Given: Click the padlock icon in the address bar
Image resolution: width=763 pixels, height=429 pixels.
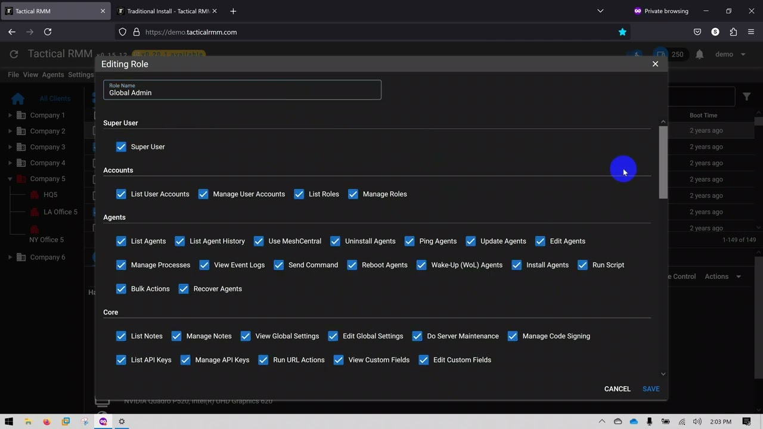Looking at the screenshot, I should 136,32.
